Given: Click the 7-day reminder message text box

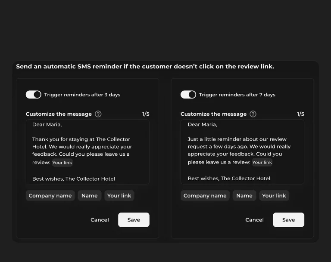Looking at the screenshot, I should (242, 152).
